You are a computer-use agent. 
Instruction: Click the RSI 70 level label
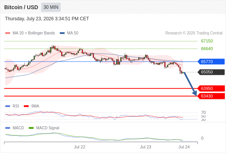click(x=203, y=112)
